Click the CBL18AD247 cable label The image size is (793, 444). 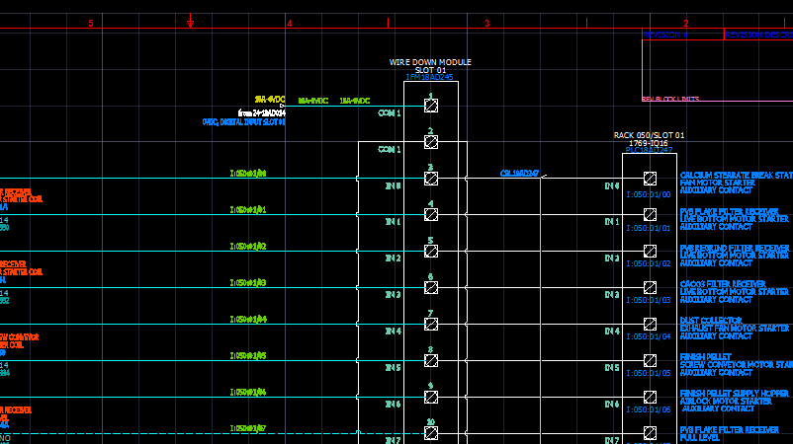pyautogui.click(x=519, y=173)
